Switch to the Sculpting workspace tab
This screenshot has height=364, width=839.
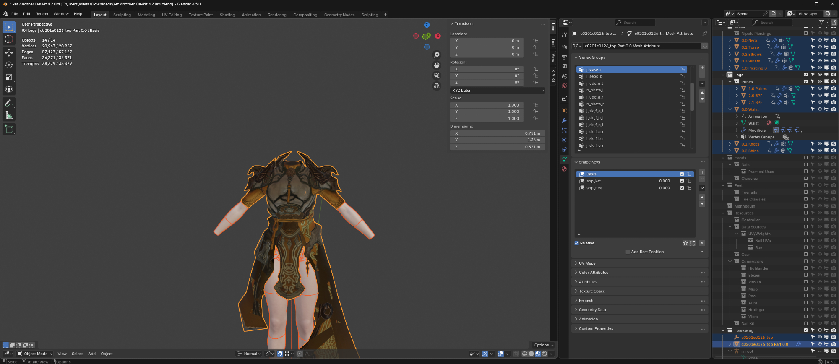[122, 15]
